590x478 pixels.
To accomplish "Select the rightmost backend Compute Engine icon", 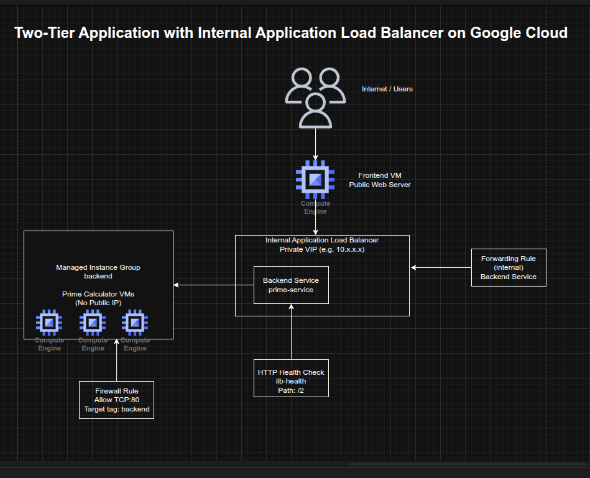I will click(x=135, y=323).
